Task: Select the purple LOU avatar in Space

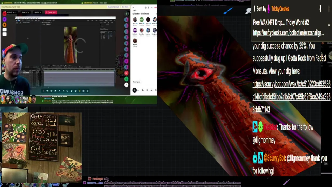Action: point(135,30)
